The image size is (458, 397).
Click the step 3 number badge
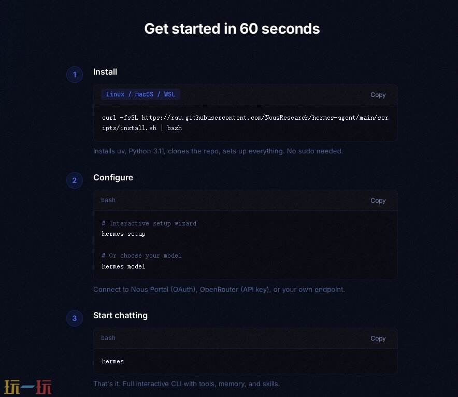click(75, 318)
